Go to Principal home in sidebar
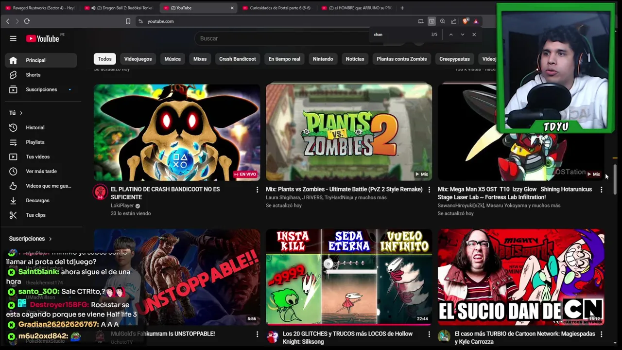The image size is (622, 350). [x=41, y=60]
